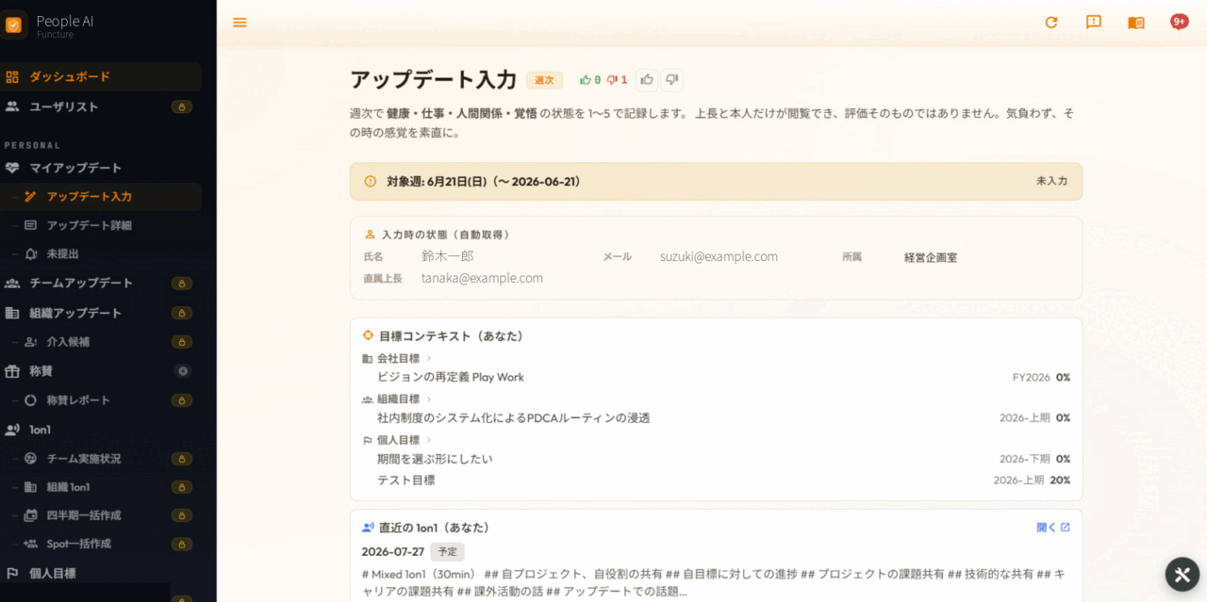Open 介入候補 in the sidebar

tap(101, 341)
